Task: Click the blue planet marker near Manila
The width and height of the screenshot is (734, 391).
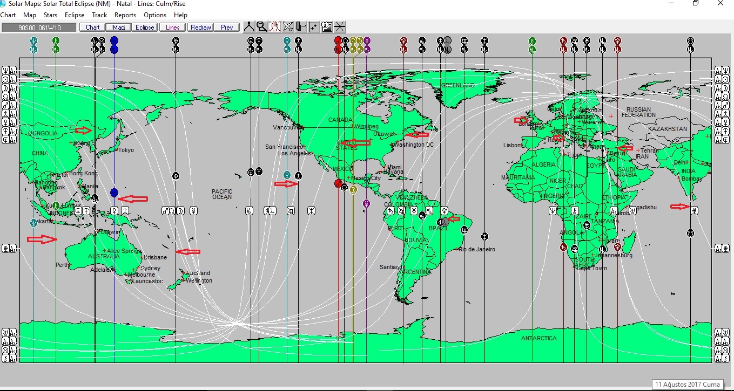Action: (114, 193)
